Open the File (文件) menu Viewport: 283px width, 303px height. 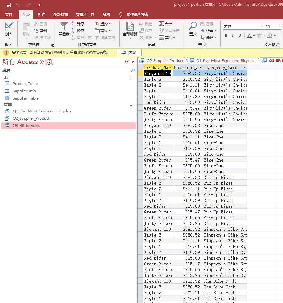point(9,15)
